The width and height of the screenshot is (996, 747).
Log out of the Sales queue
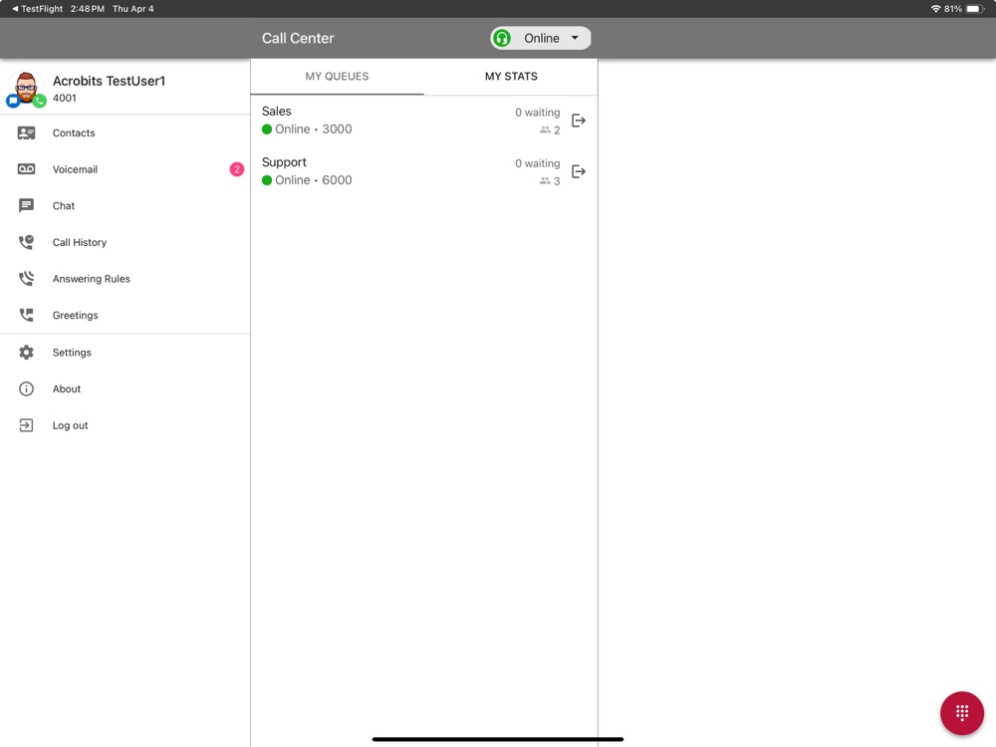coord(579,121)
